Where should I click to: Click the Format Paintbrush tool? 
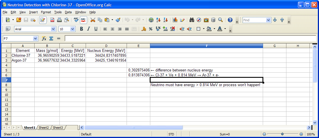(x=118, y=20)
